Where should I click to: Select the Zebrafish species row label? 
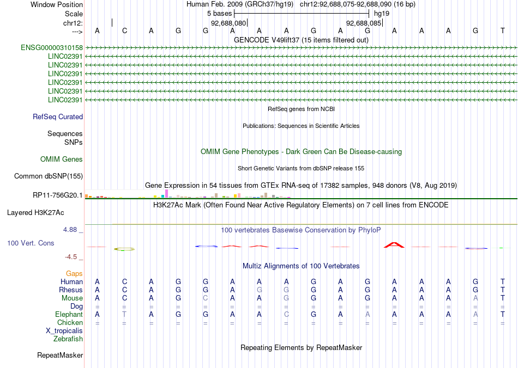tap(68, 339)
